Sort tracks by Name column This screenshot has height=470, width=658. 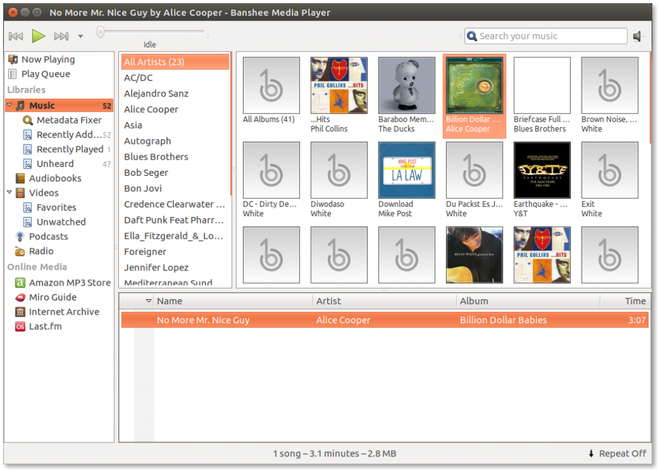click(233, 301)
